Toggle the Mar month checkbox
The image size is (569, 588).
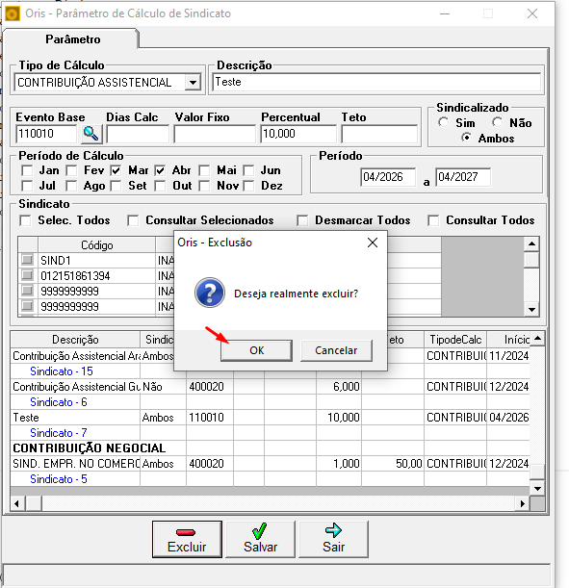click(116, 170)
